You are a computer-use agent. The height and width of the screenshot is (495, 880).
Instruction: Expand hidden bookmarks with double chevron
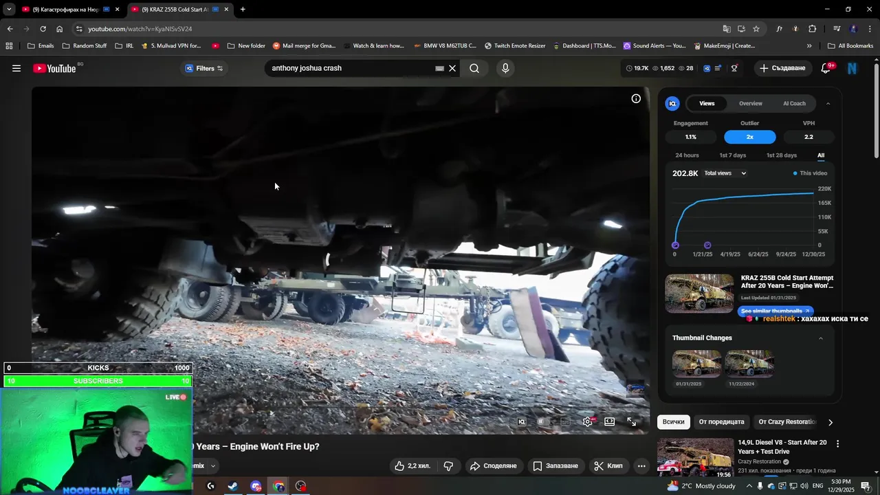[x=809, y=46]
